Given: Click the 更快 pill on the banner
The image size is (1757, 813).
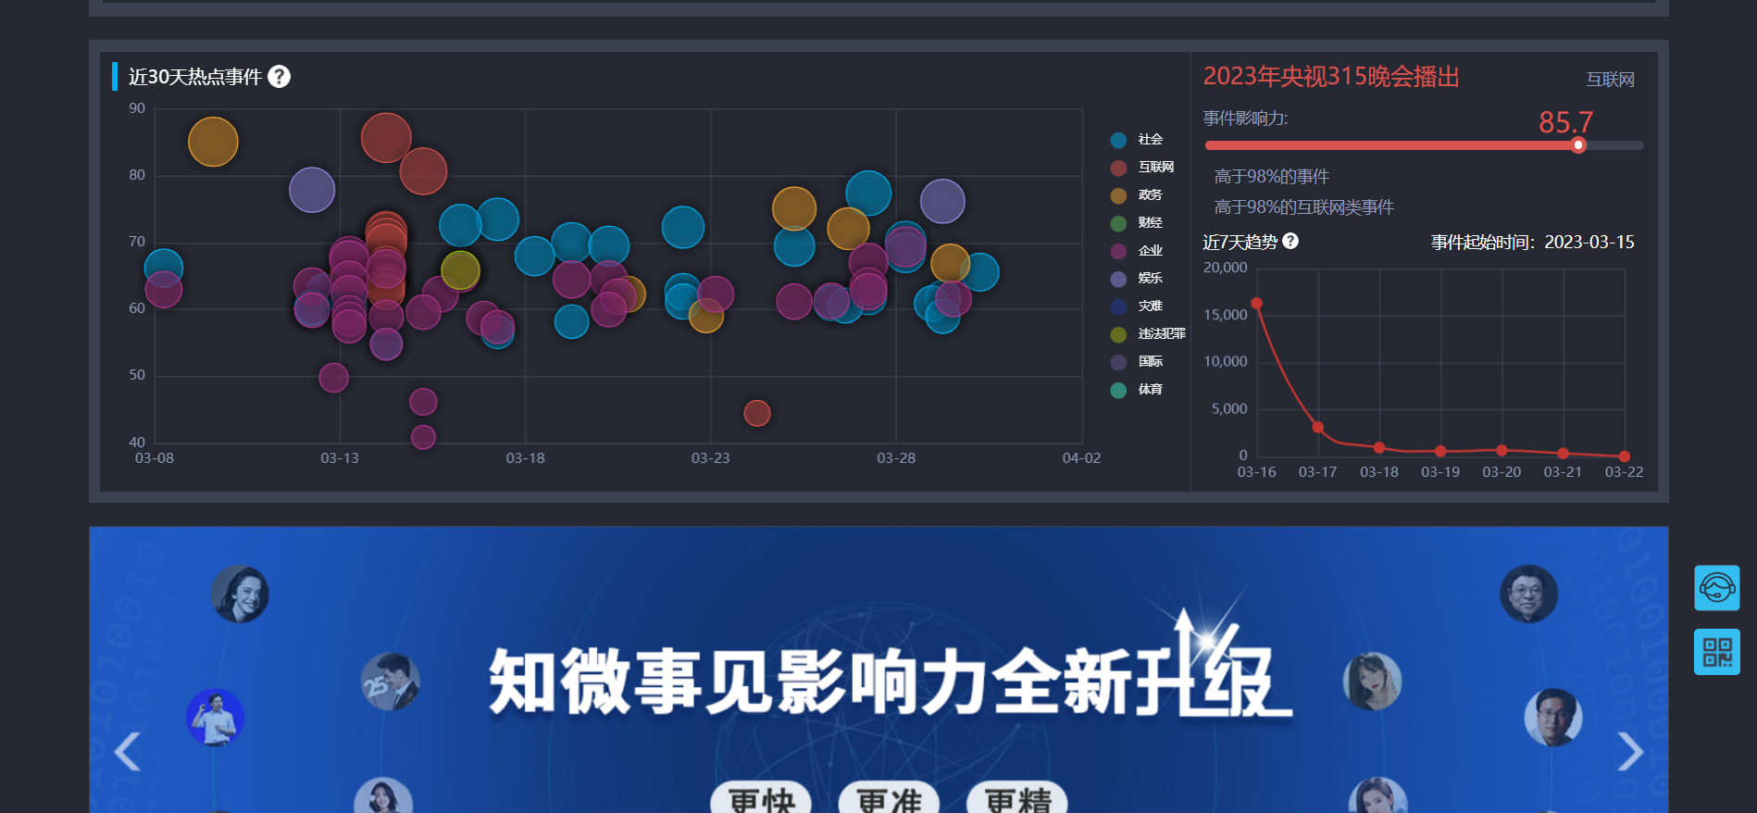Looking at the screenshot, I should coord(761,798).
